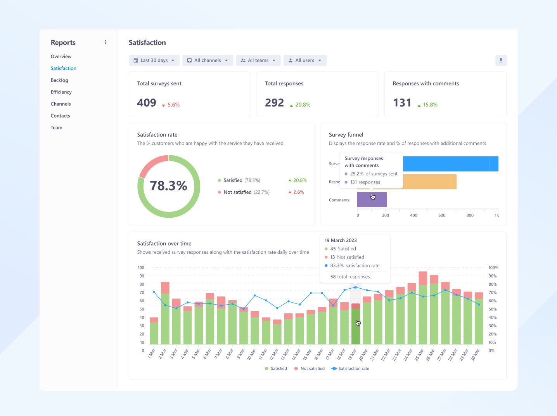Expand the All users dropdown arrow

[x=320, y=61]
